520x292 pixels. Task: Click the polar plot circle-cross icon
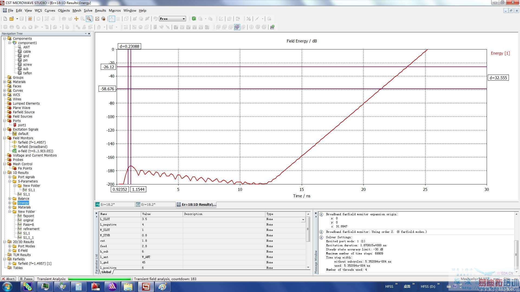click(x=251, y=27)
